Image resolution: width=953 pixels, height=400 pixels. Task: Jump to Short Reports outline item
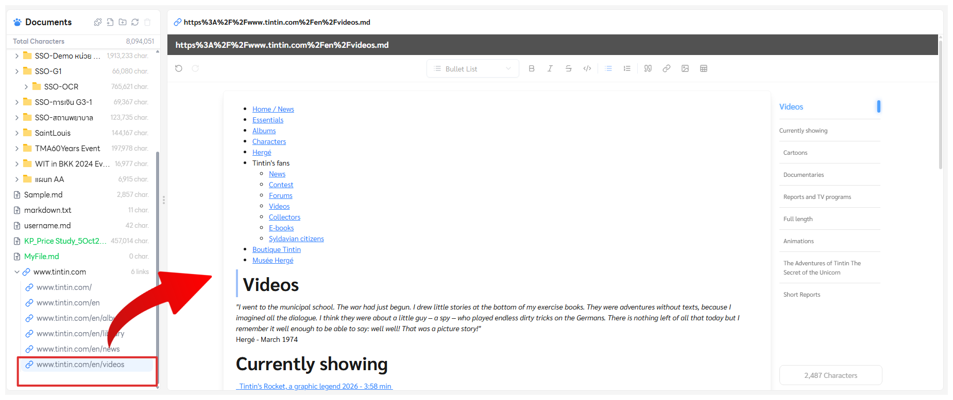[802, 295]
